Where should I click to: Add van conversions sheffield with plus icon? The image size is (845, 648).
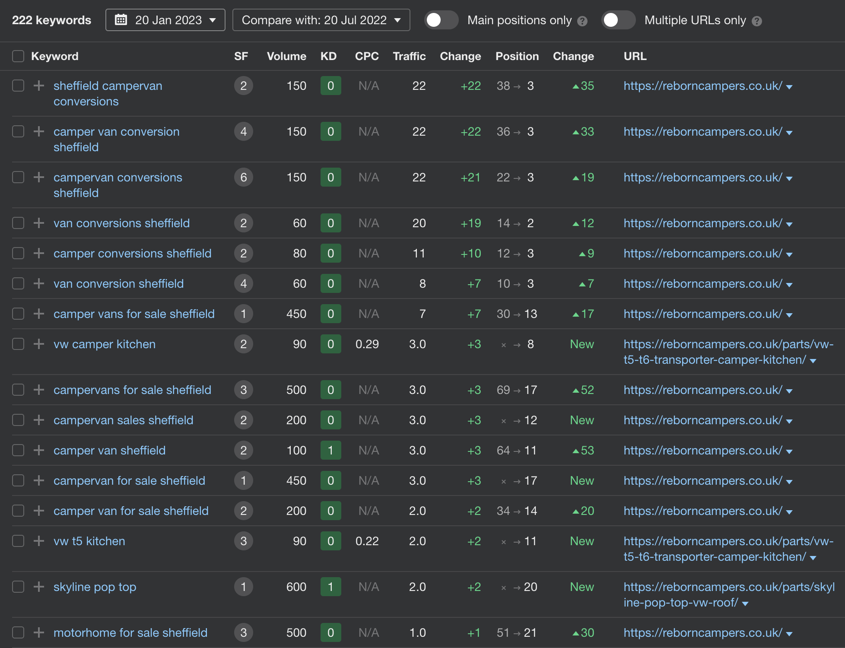(39, 223)
